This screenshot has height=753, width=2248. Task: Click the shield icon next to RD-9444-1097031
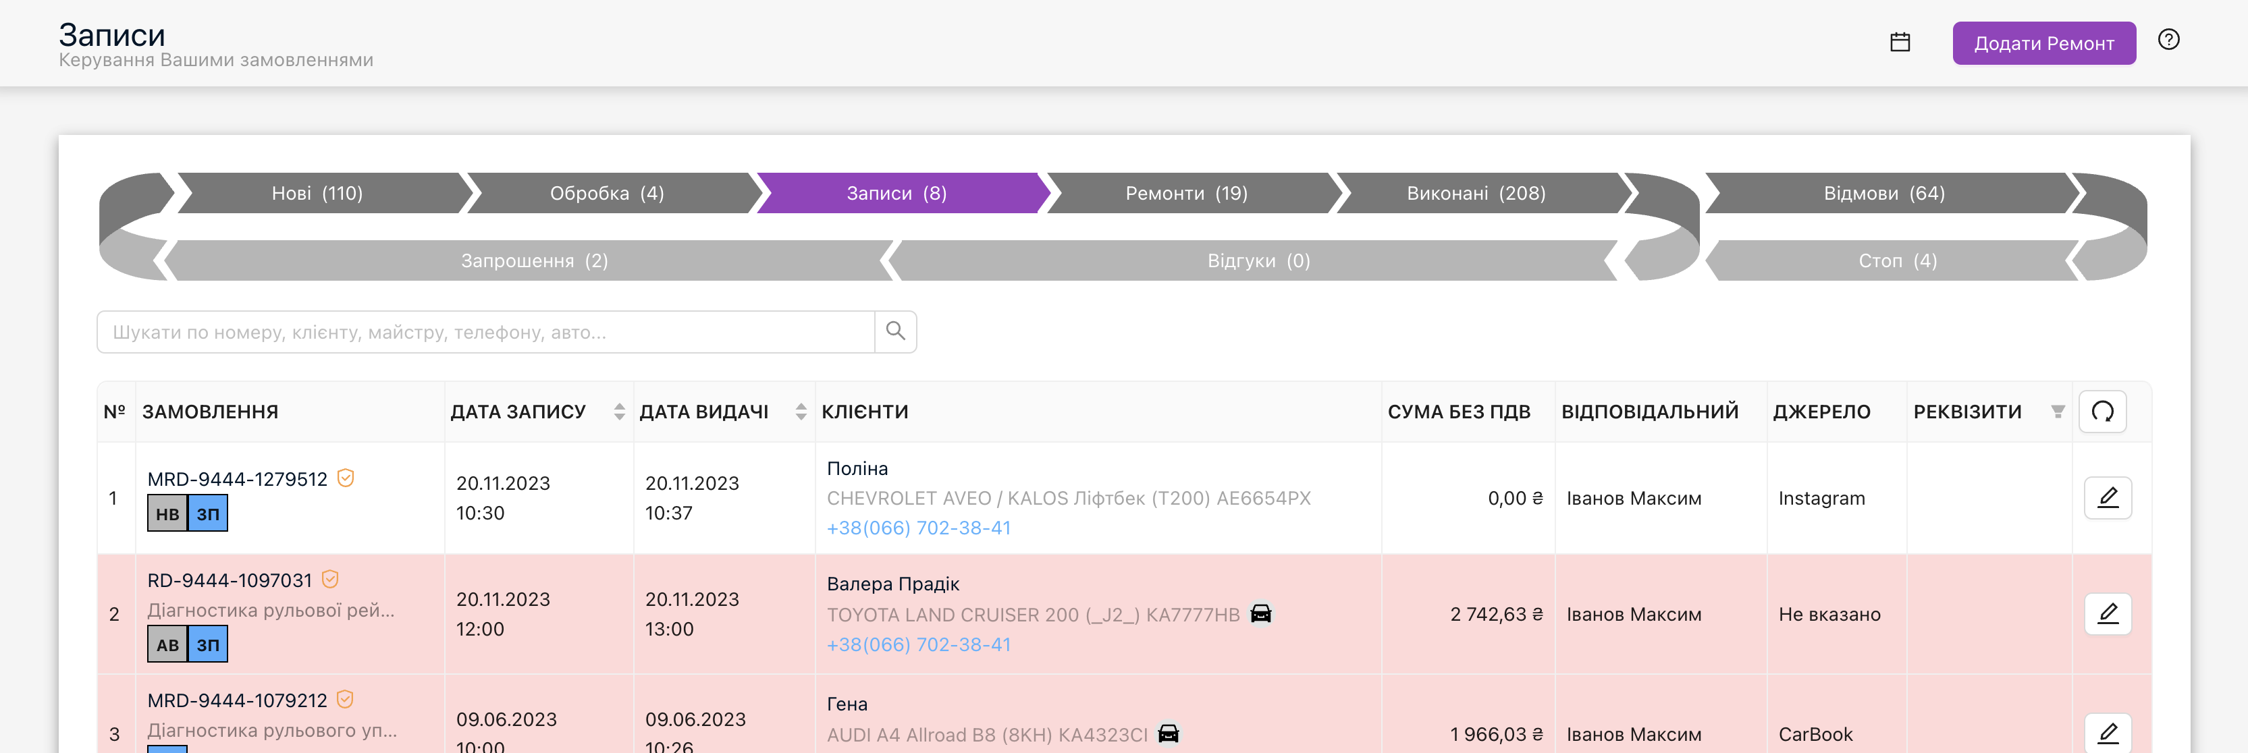(x=330, y=580)
